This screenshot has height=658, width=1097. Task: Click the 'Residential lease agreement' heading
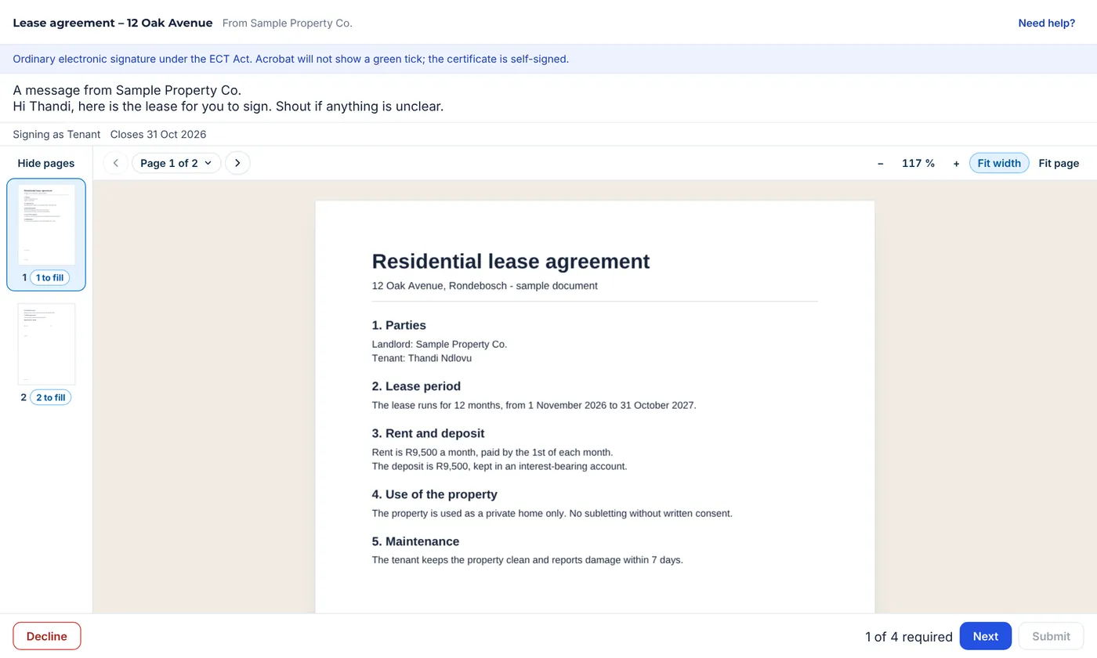click(511, 261)
